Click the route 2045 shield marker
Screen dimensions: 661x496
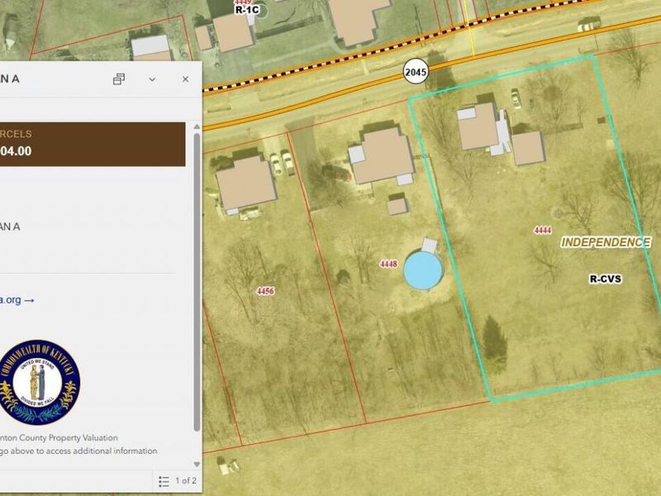[x=416, y=72]
